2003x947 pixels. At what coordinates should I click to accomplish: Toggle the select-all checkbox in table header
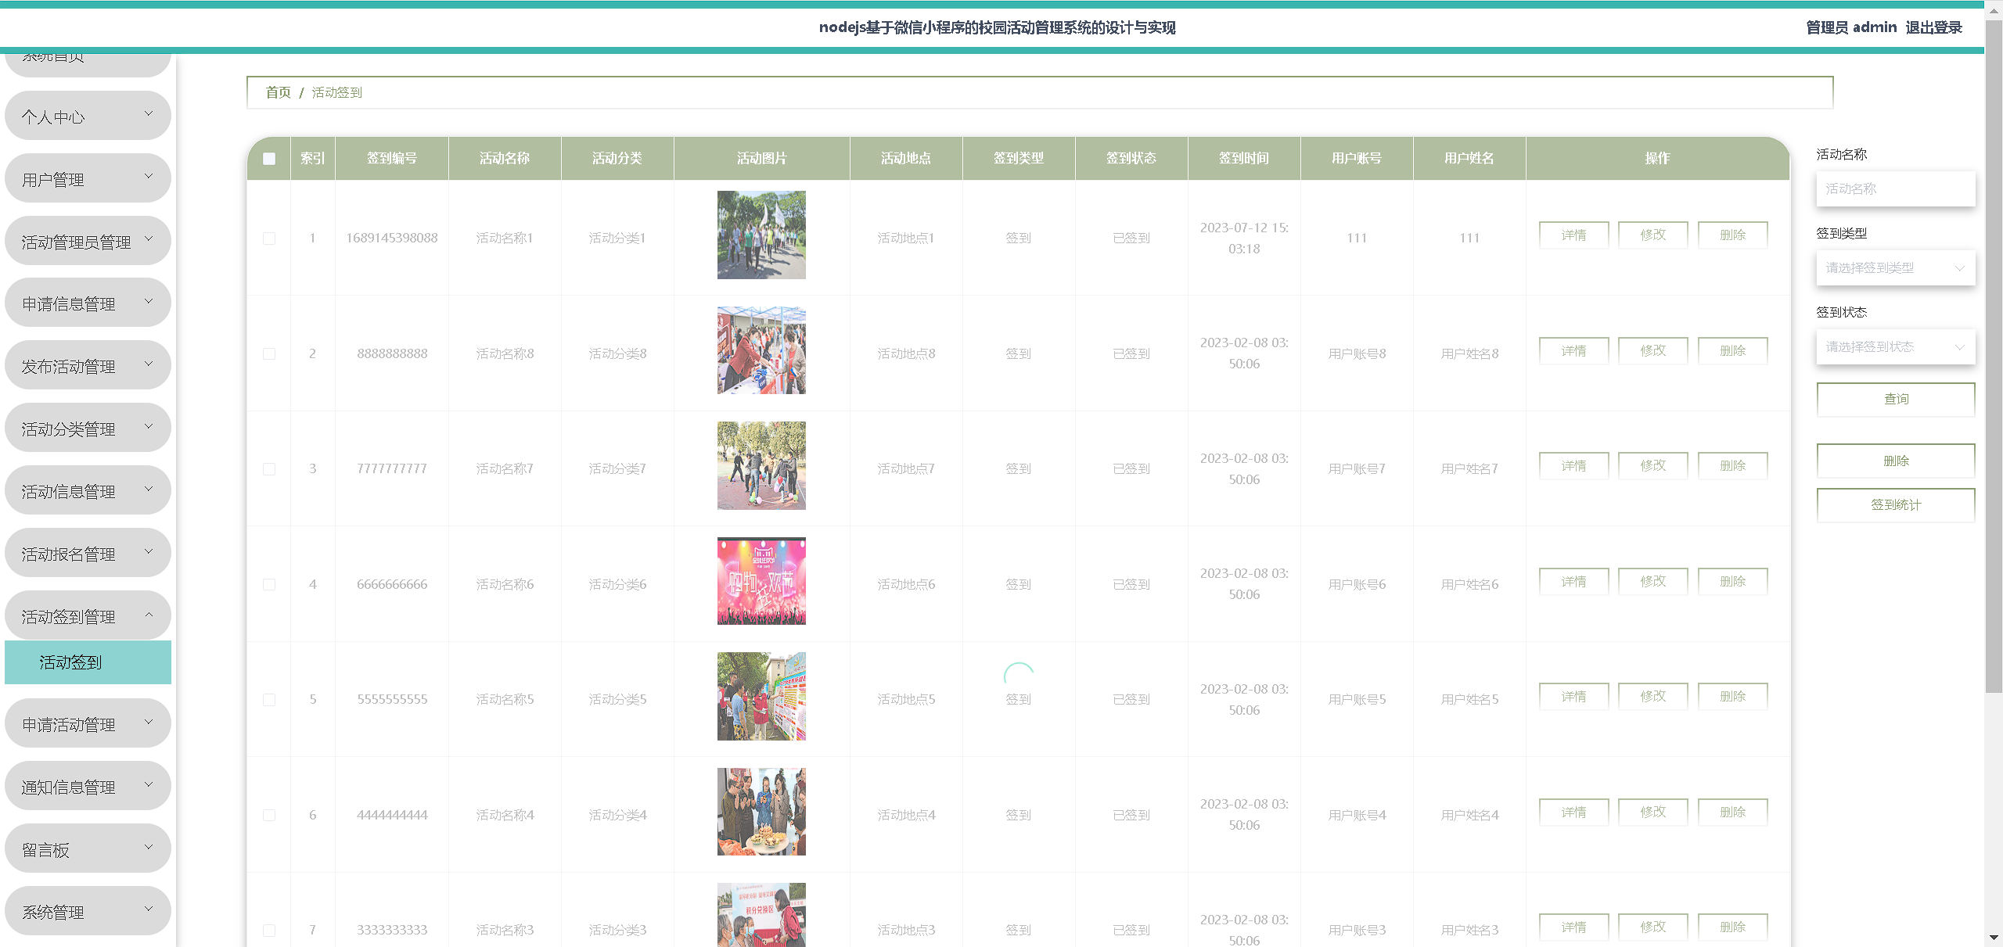[269, 159]
